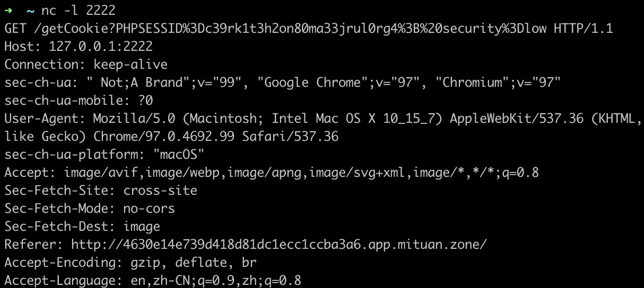Click the Connection keep-alive header line
Image resolution: width=644 pixels, height=288 pixels.
pyautogui.click(x=86, y=65)
